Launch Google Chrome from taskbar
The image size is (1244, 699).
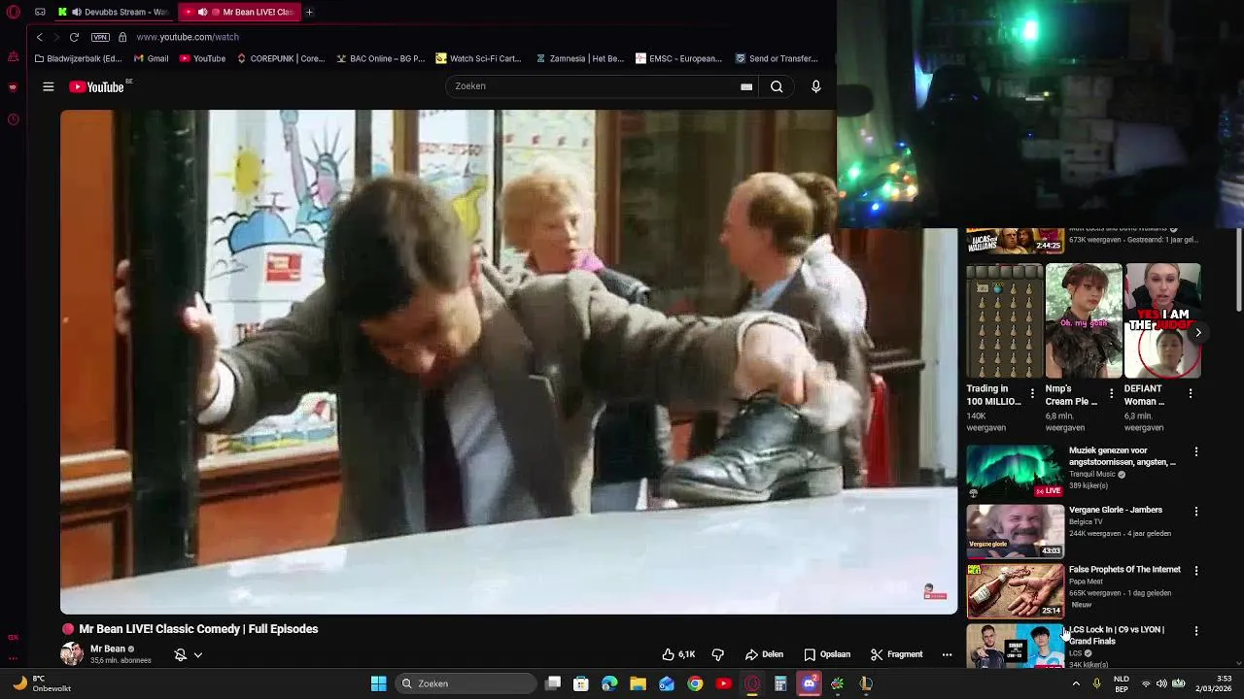coord(695,683)
